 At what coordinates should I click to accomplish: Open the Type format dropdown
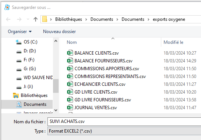tap(124, 131)
